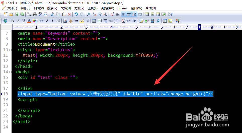
Task: Click the highlighted input button line
Action: pos(115,94)
